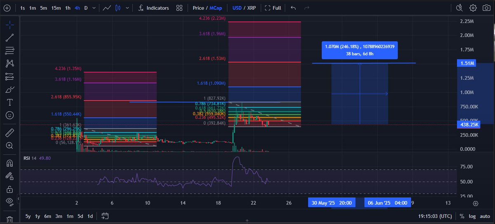Viewport: 495px width, 224px height.
Task: Select the 4.236 (2.23M) Fibonacci level
Action: click(212, 18)
